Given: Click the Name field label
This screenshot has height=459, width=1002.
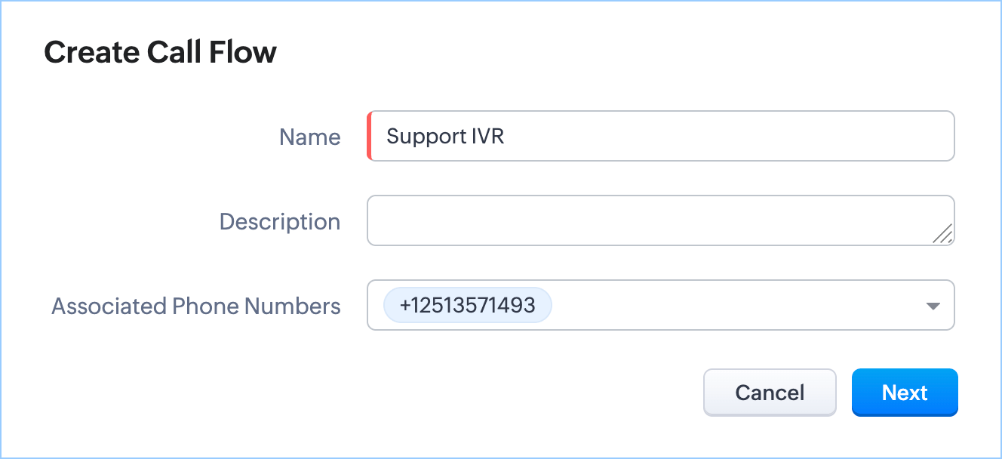Looking at the screenshot, I should point(309,137).
